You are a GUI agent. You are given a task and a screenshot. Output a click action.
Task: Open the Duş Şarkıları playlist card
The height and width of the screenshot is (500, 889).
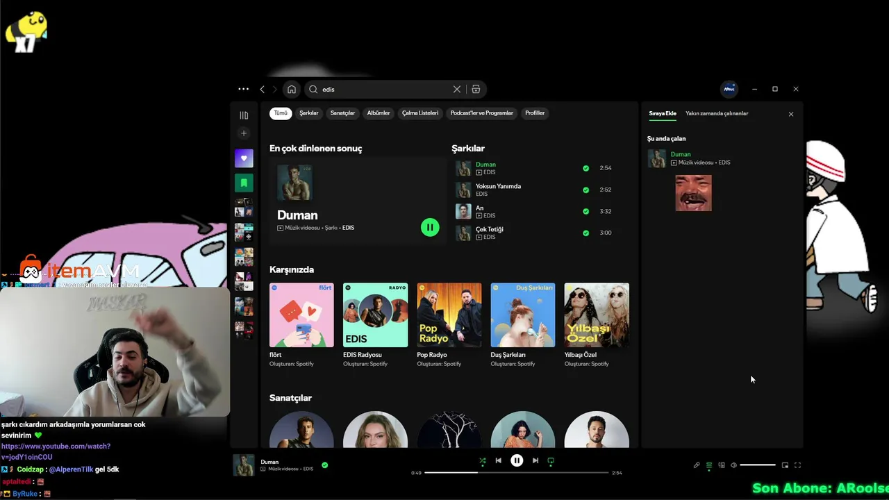[522, 325]
